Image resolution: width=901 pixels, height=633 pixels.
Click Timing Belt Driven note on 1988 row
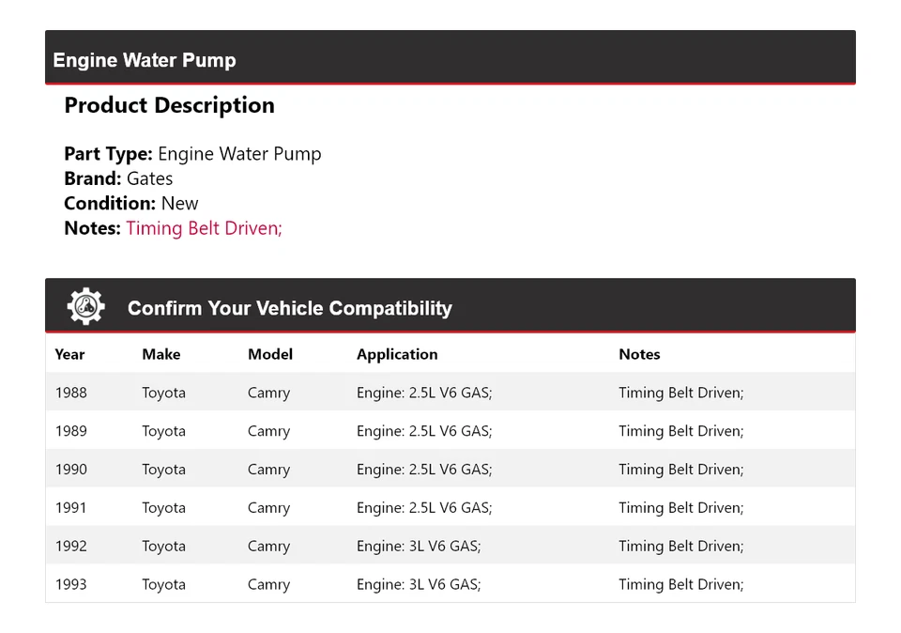tap(680, 393)
